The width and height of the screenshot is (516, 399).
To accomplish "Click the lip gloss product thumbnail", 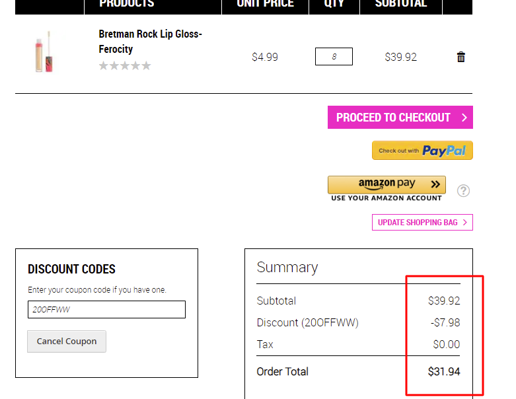I will [44, 52].
